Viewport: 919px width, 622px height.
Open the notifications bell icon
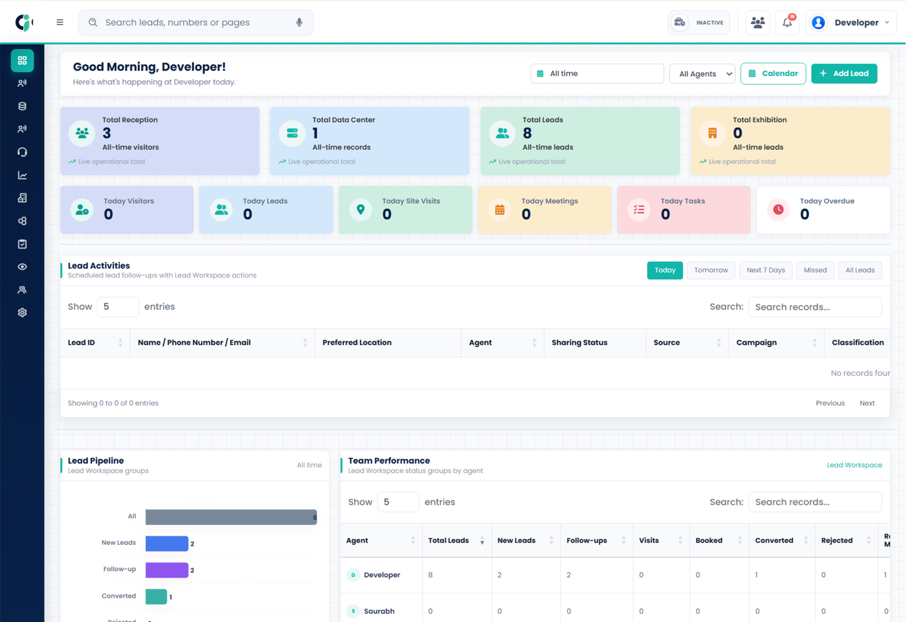pos(787,22)
